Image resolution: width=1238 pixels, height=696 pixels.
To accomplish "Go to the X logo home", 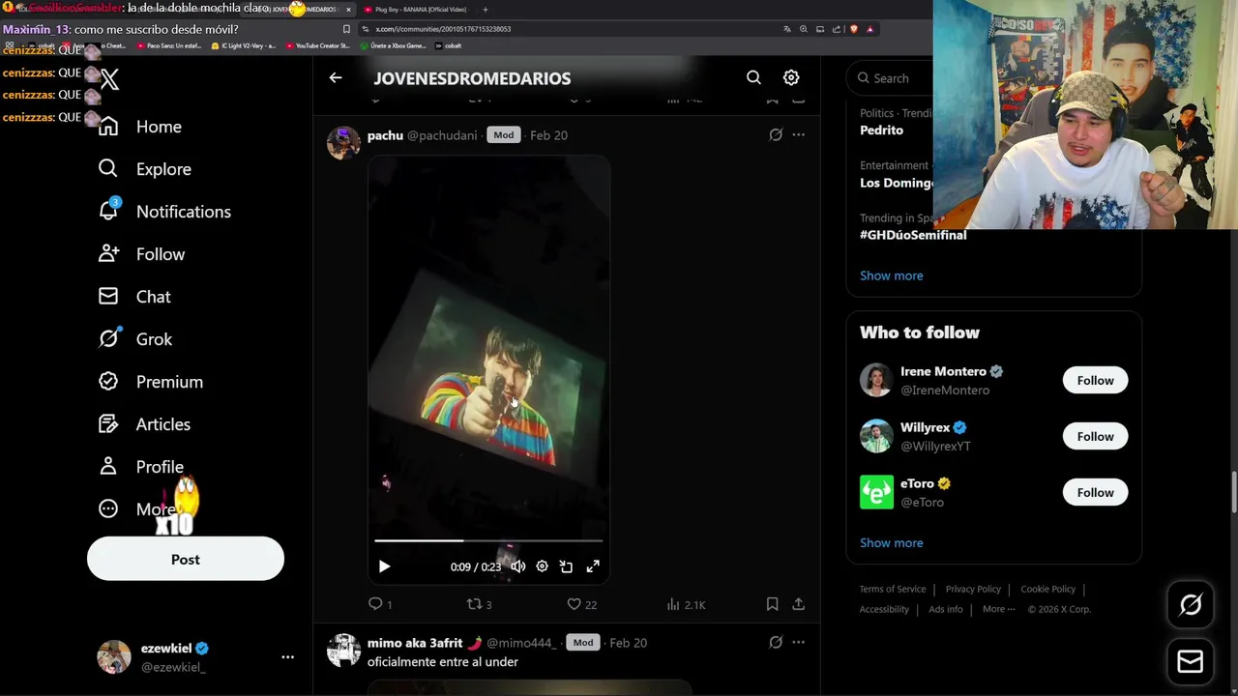I will 109,79.
